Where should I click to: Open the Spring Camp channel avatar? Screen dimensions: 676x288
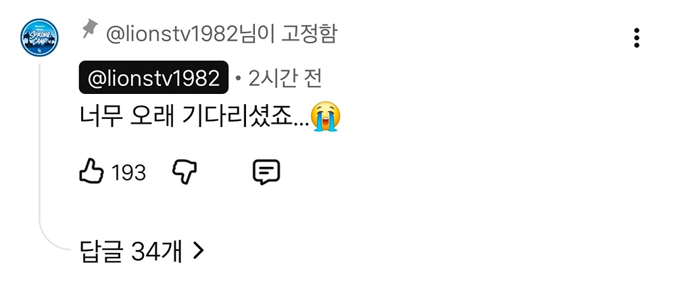[x=40, y=37]
